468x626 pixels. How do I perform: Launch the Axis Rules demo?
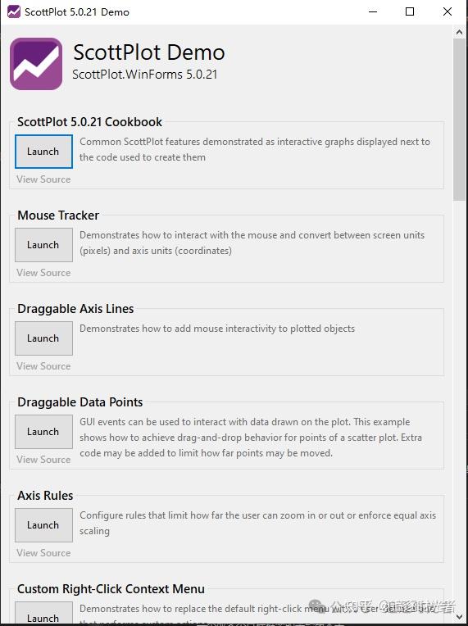(x=43, y=525)
